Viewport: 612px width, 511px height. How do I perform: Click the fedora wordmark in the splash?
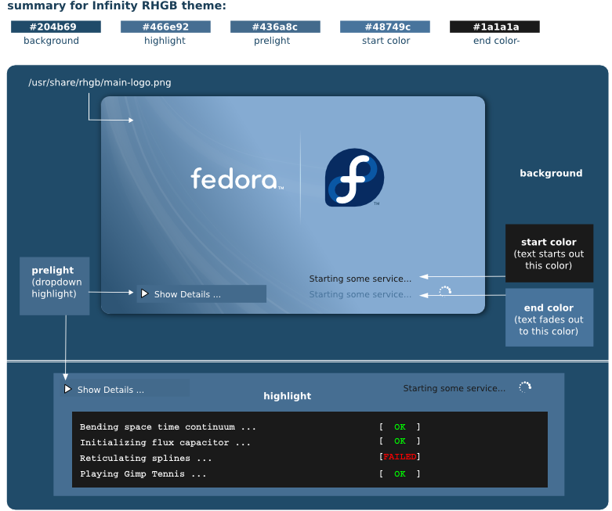click(x=237, y=178)
